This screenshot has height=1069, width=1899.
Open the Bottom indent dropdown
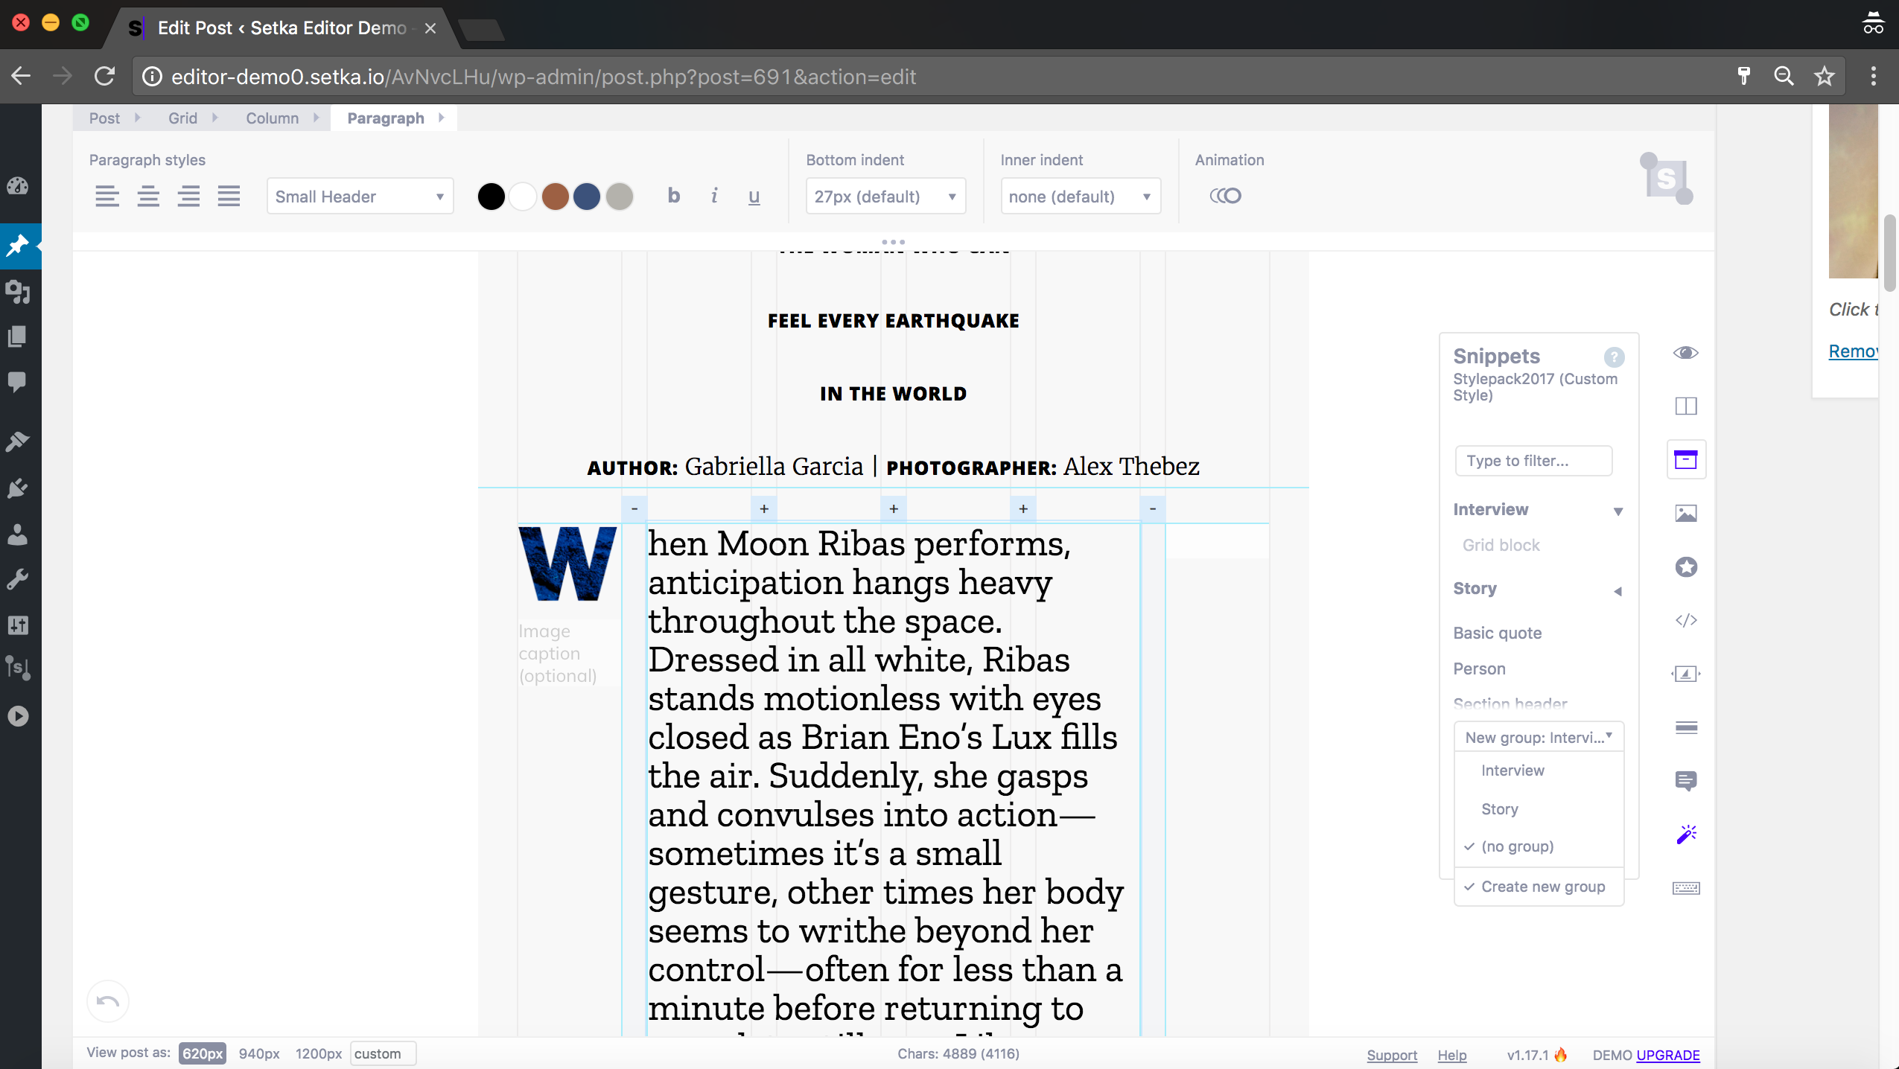[x=885, y=197]
